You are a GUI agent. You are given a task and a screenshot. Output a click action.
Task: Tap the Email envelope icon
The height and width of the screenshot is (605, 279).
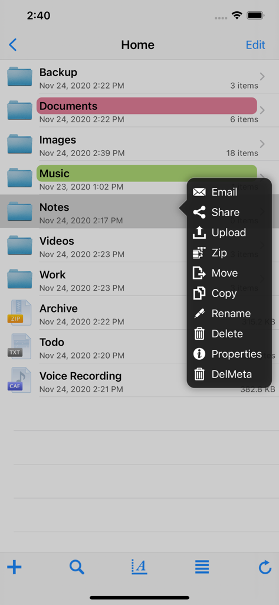(x=199, y=192)
